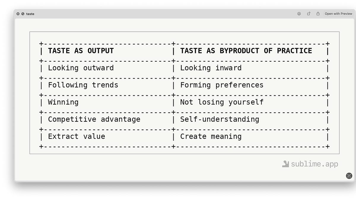
Task: Click the Not losing yourself text
Action: click(222, 102)
